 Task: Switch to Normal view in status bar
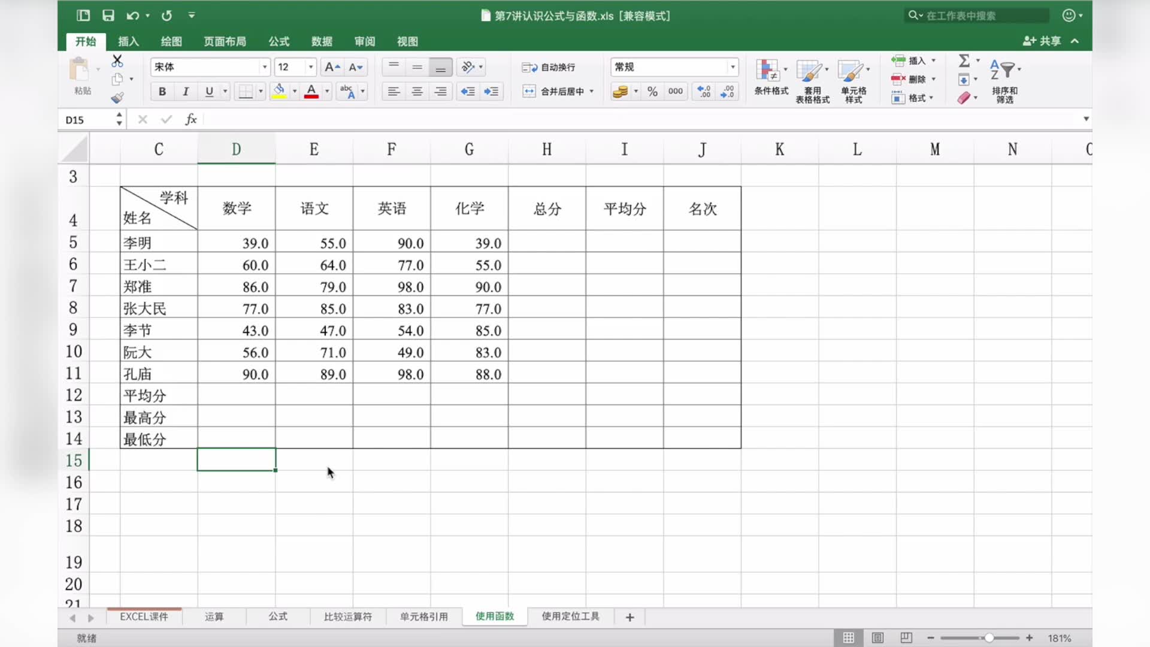[849, 638]
